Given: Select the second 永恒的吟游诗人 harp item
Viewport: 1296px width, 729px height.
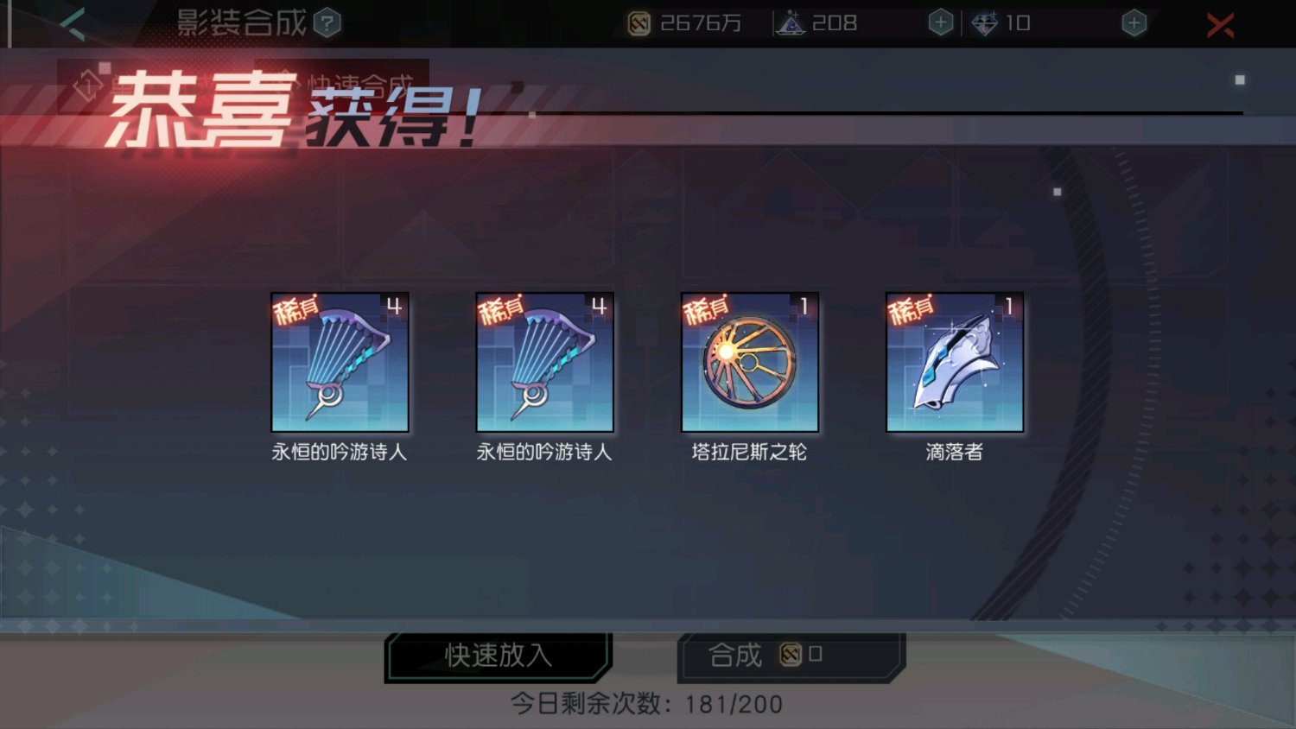Looking at the screenshot, I should coord(545,362).
